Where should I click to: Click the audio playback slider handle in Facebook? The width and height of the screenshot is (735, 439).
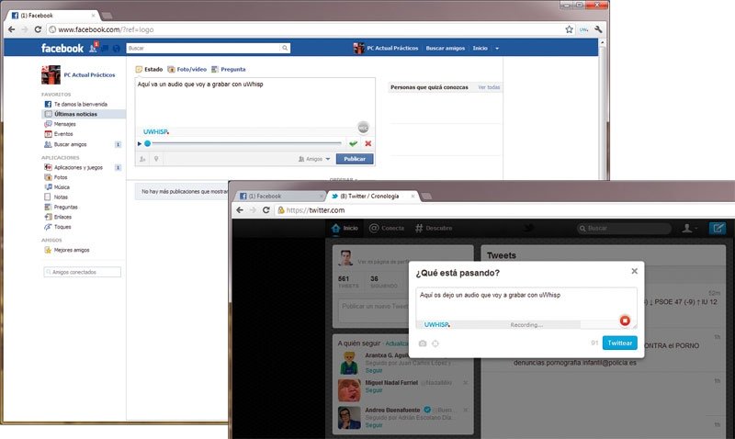147,144
